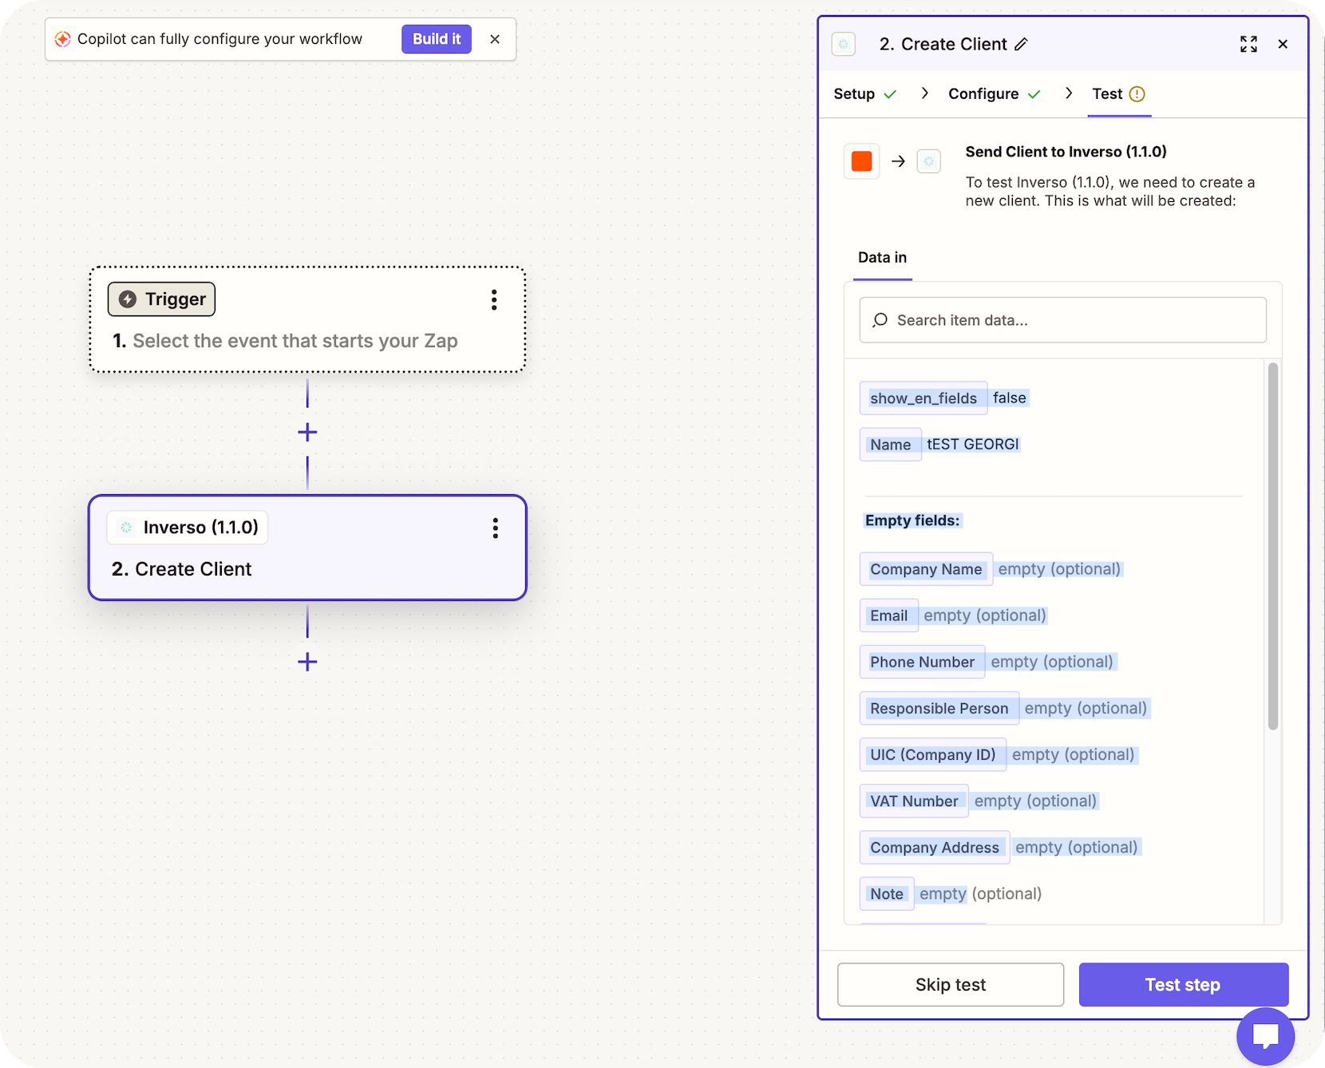1325x1068 pixels.
Task: Open the Trigger step options menu
Action: (x=494, y=299)
